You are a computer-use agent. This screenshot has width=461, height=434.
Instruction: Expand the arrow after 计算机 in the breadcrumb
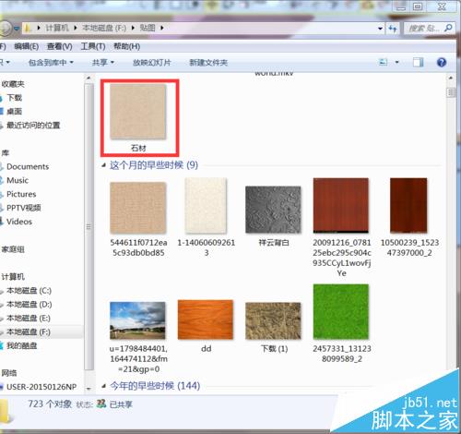[75, 28]
